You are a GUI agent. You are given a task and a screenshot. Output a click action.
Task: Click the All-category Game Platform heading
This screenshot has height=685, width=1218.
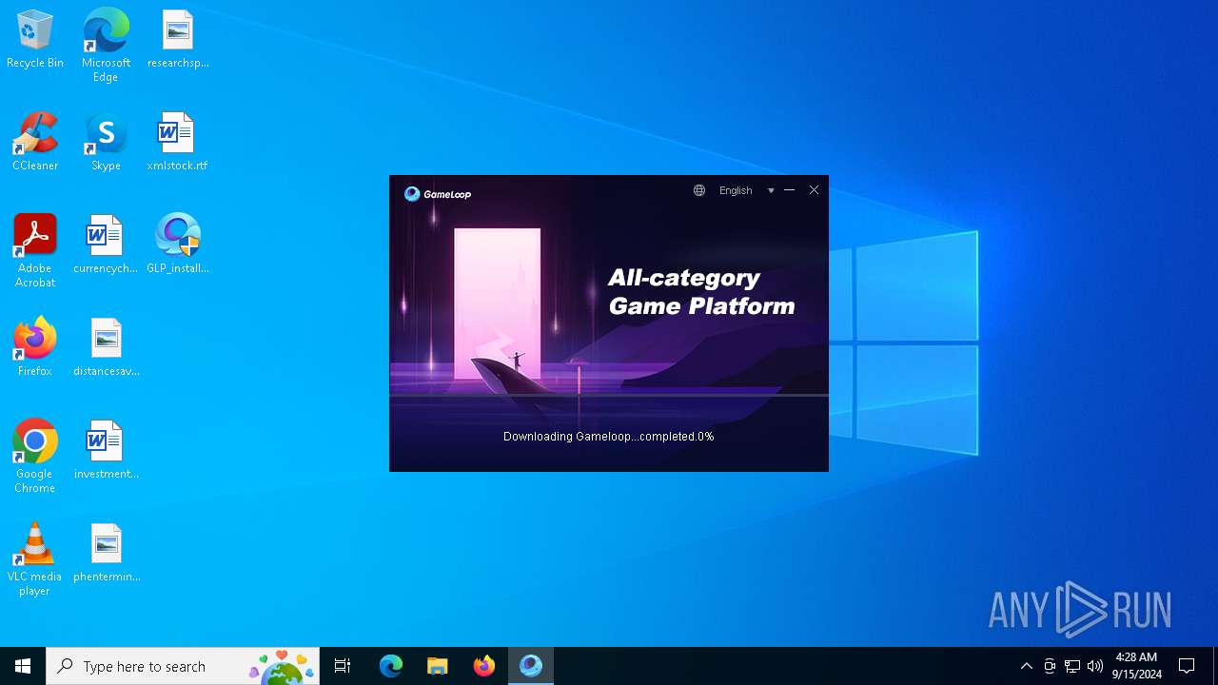701,292
